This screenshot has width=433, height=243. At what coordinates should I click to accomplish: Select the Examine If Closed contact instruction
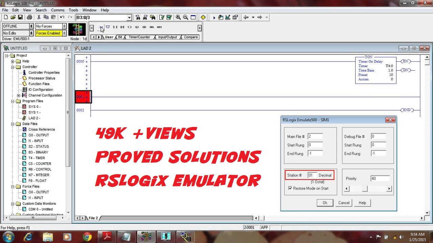(x=115, y=27)
